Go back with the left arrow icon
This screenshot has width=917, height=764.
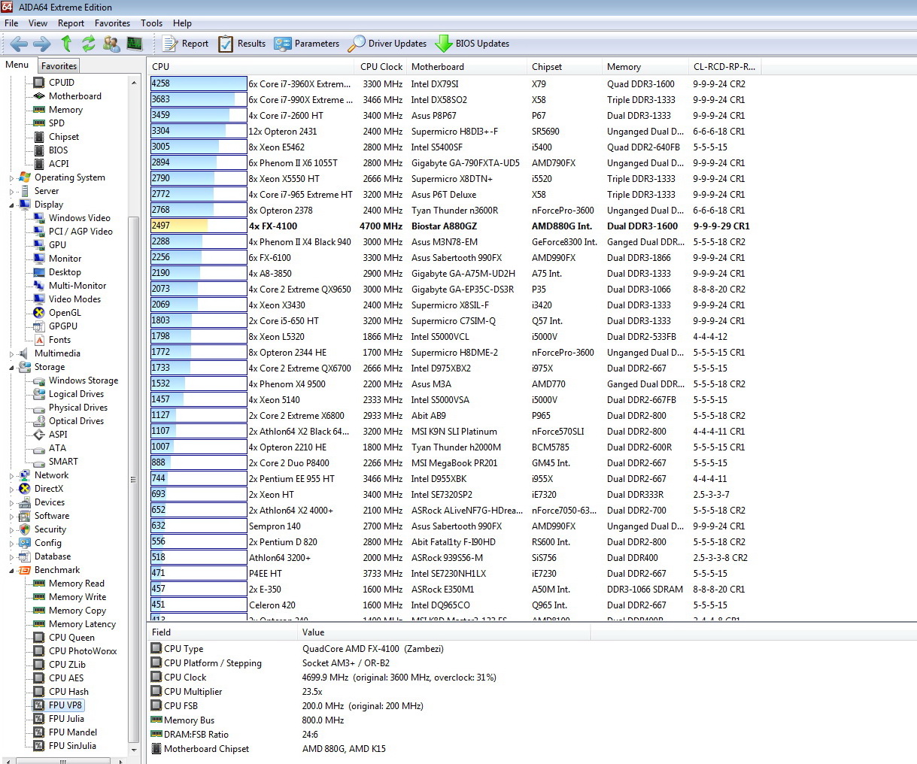coord(19,44)
